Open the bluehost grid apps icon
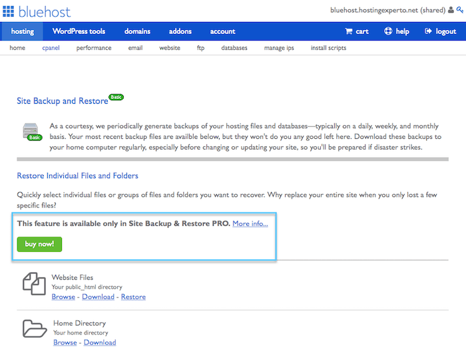Image resolution: width=466 pixels, height=355 pixels. pos(8,11)
